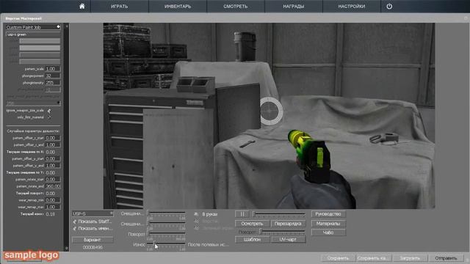Open the НАГРАДЫ menu
Viewport: 470px width, 264px height.
(294, 7)
